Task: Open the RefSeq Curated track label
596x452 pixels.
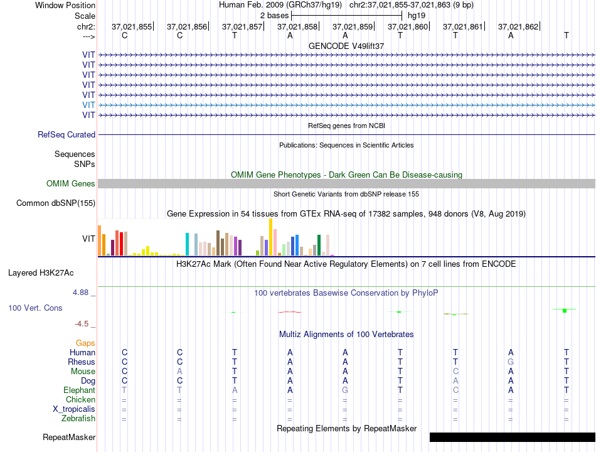Action: [x=67, y=135]
